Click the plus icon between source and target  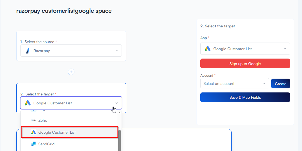[x=71, y=72]
